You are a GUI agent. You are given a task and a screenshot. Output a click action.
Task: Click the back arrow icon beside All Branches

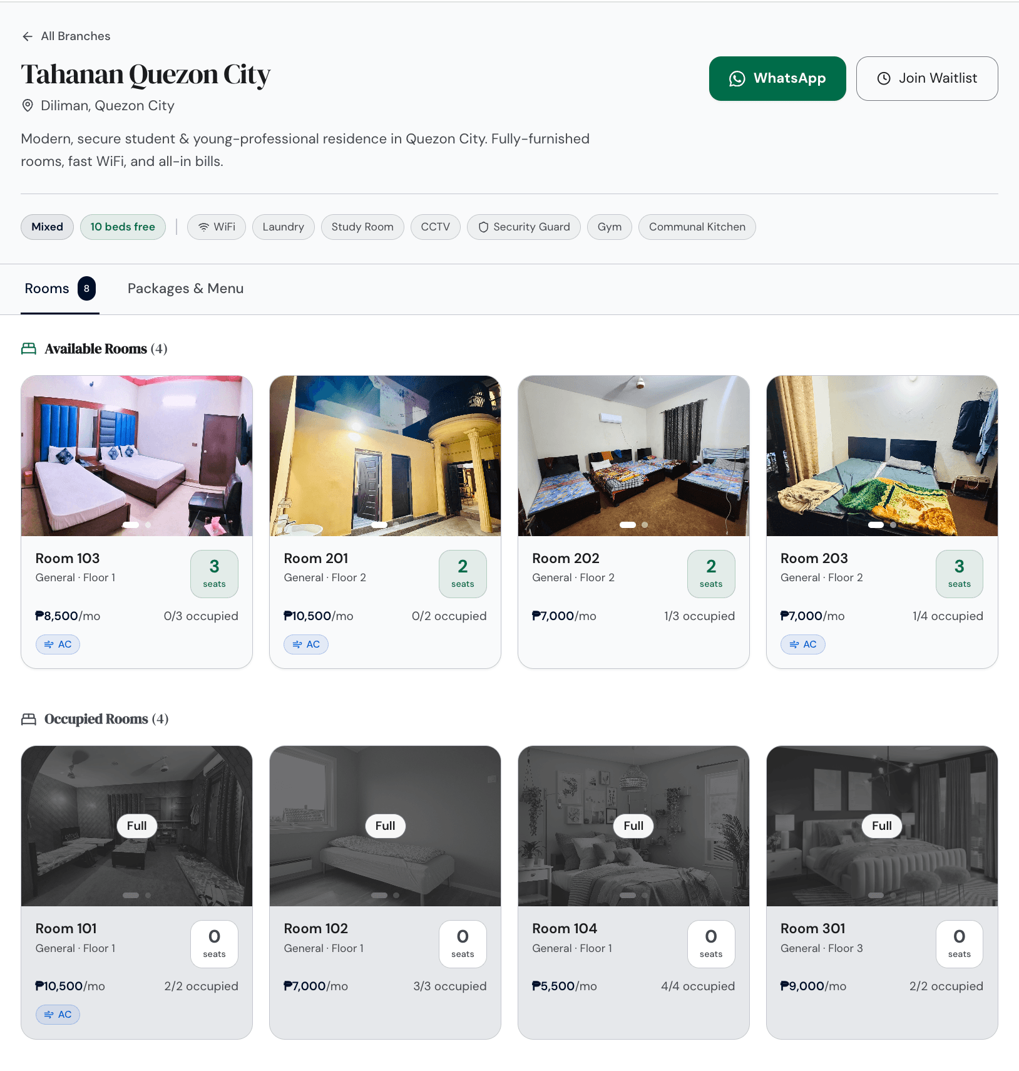28,36
